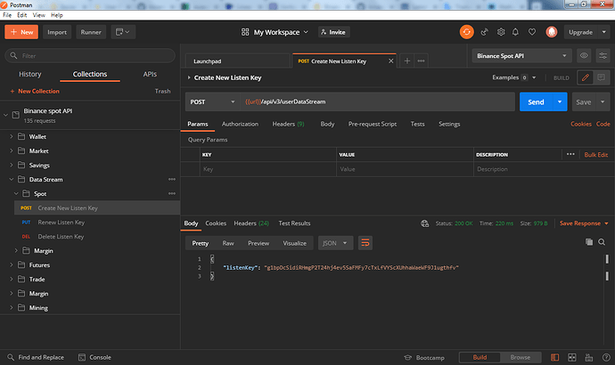Toggle the comments mode icon beside BUILD

coord(603,77)
